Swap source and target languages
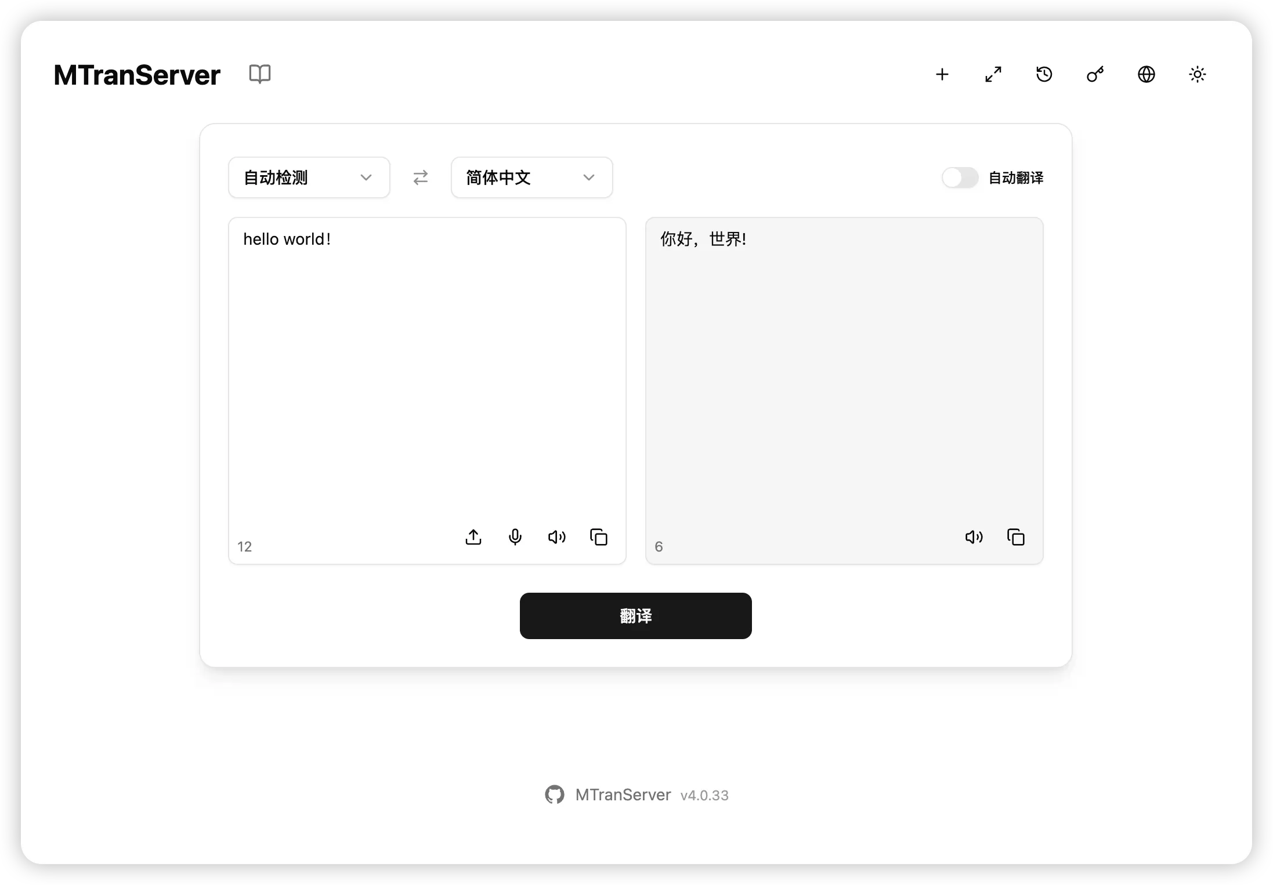This screenshot has width=1273, height=885. [x=421, y=177]
